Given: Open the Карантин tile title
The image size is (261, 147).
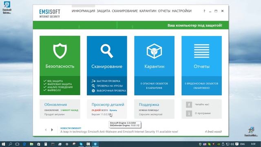Looking at the screenshot, I should [x=154, y=67].
